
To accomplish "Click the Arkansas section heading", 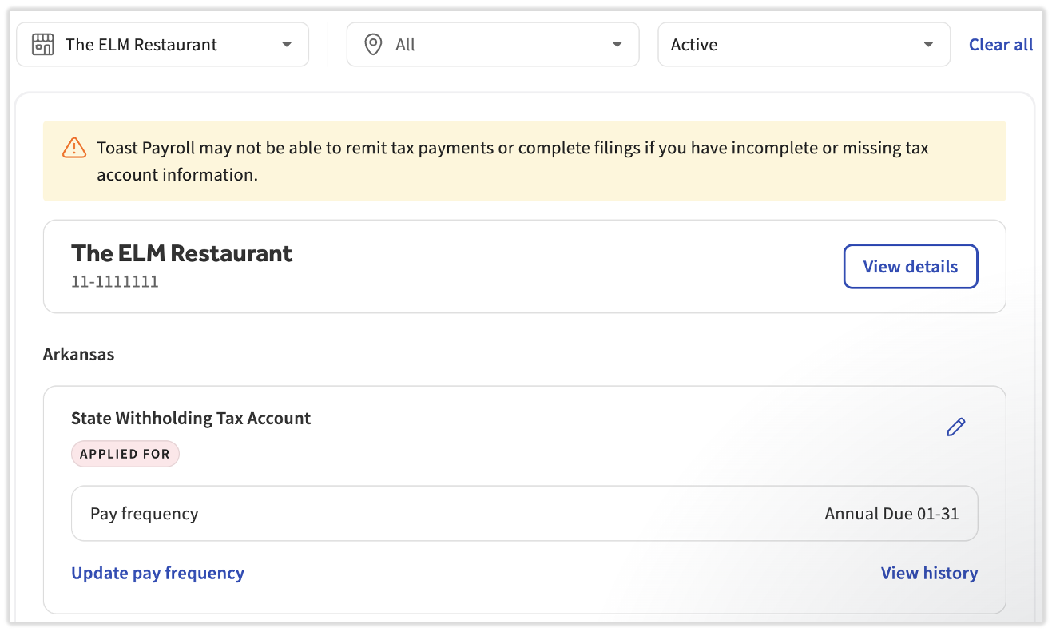I will point(78,354).
